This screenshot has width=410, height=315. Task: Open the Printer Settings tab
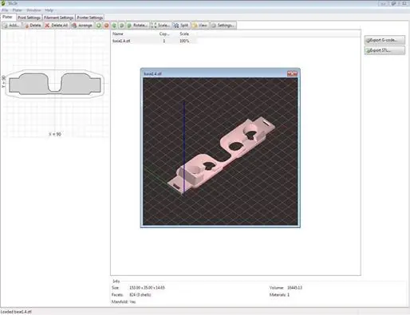point(90,18)
